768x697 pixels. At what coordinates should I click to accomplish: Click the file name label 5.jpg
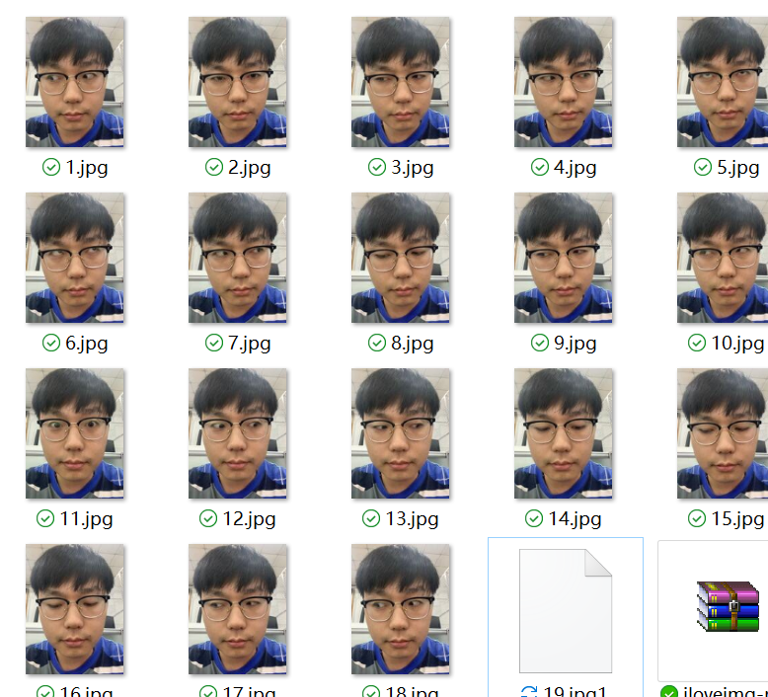pyautogui.click(x=738, y=168)
